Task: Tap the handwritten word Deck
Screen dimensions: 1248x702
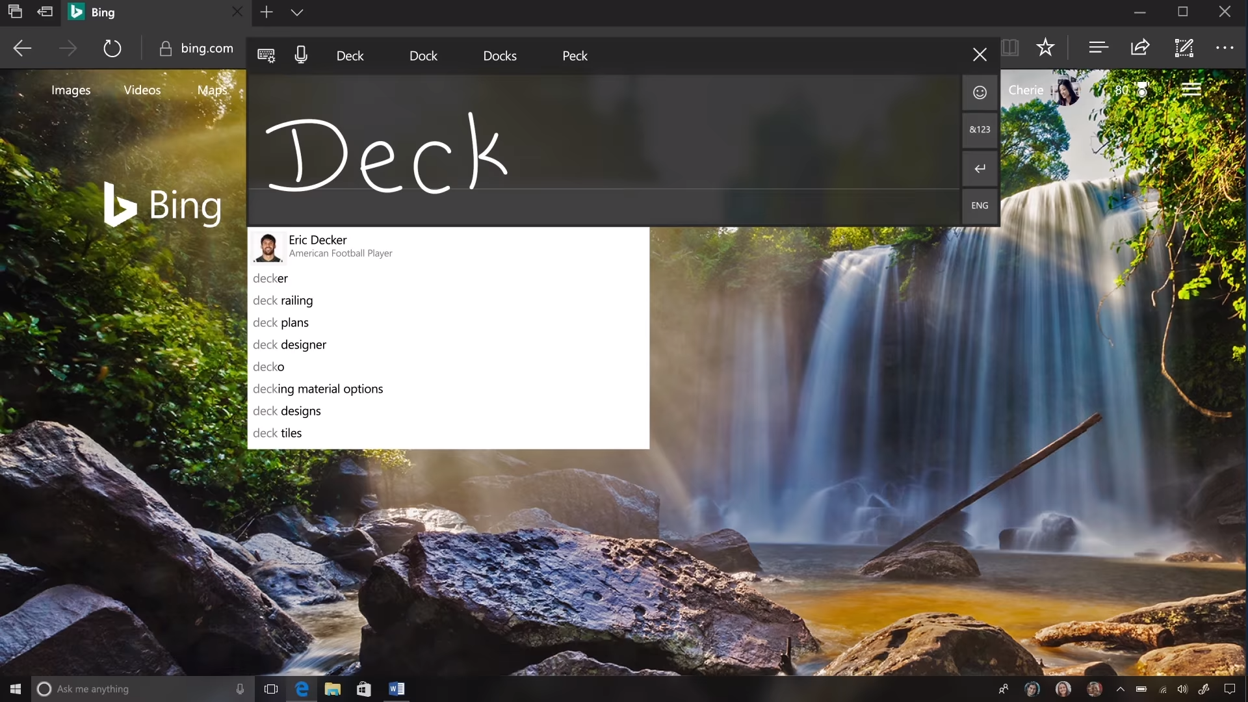Action: click(386, 153)
